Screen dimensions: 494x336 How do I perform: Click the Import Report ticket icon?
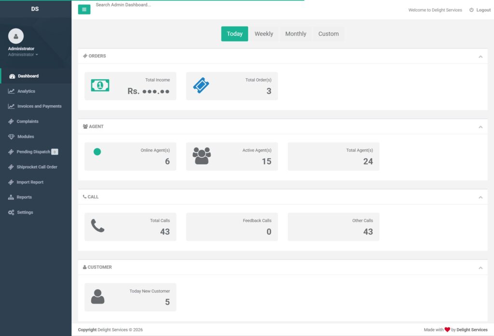click(11, 182)
